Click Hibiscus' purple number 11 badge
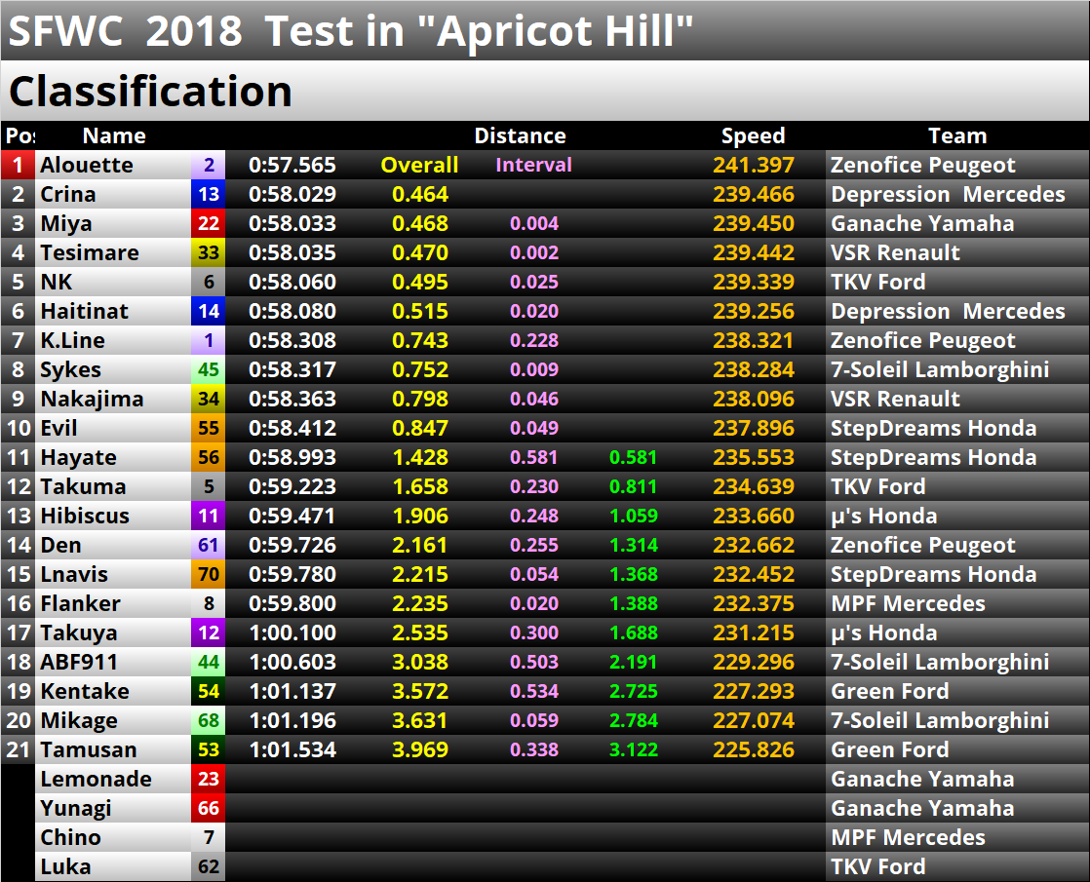1090x882 pixels. (209, 516)
